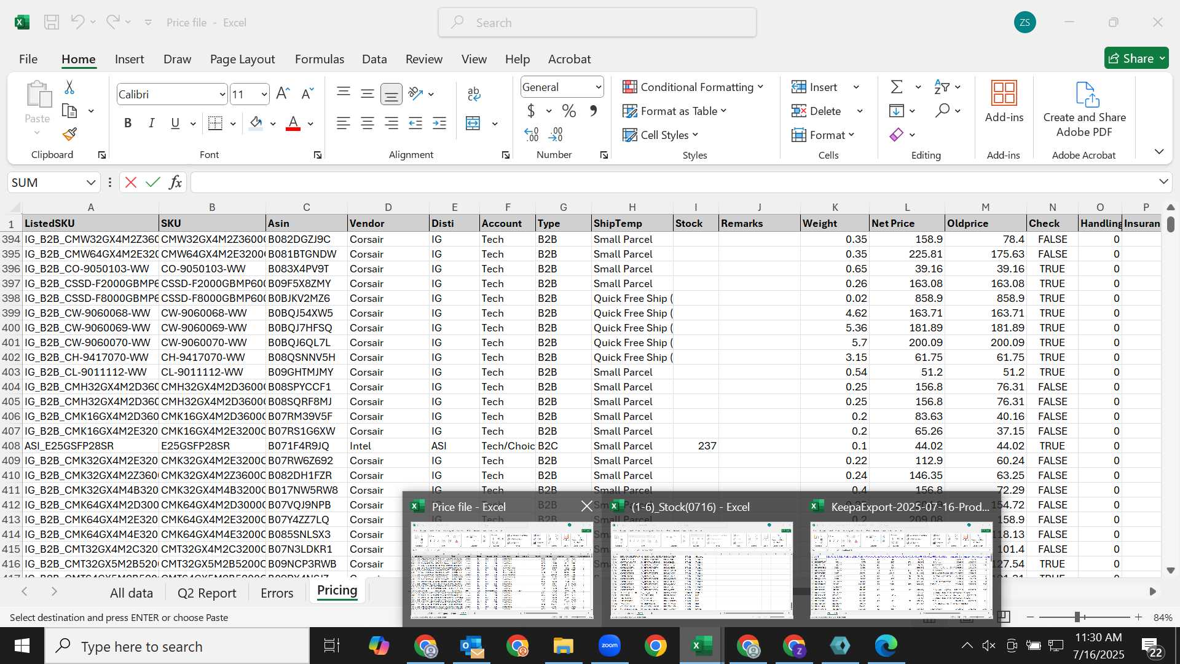Switch to the Data ribbon tab
The image size is (1180, 664).
tap(374, 59)
